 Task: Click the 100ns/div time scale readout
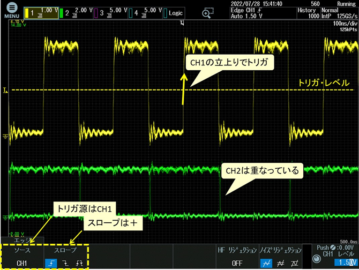click(345, 24)
